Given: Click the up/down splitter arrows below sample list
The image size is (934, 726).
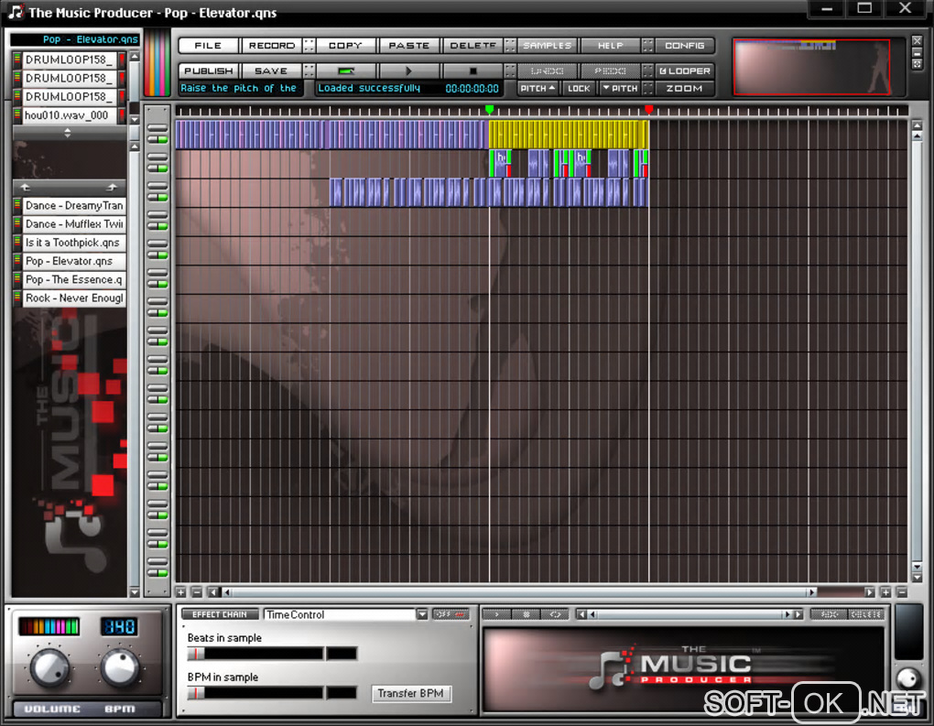Looking at the screenshot, I should point(68,133).
